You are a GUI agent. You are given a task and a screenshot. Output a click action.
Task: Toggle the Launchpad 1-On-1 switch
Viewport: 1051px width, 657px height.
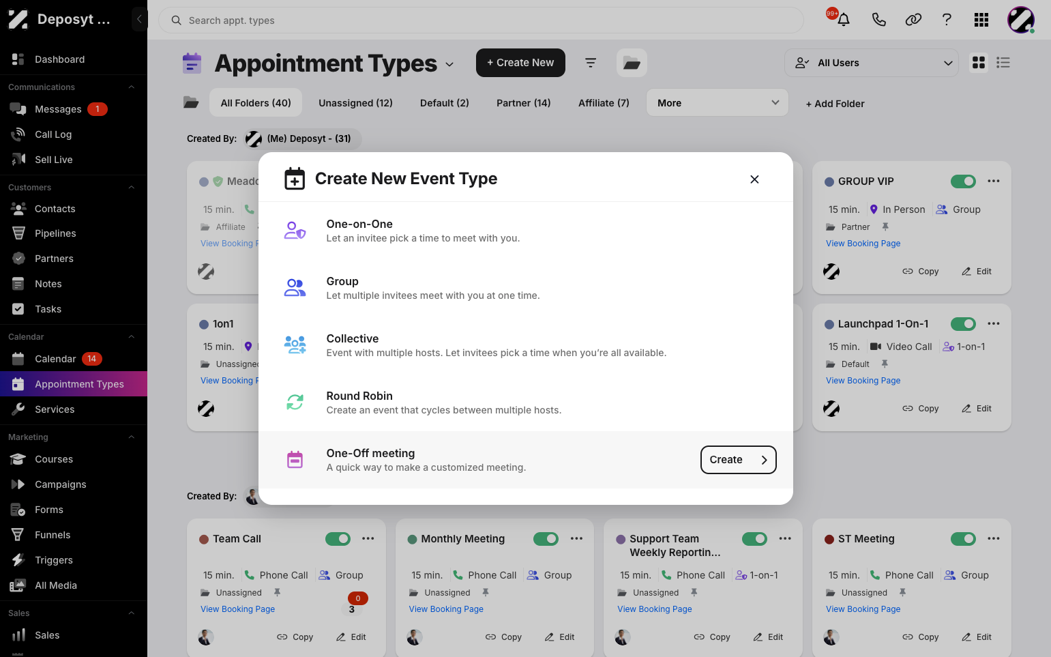(963, 324)
